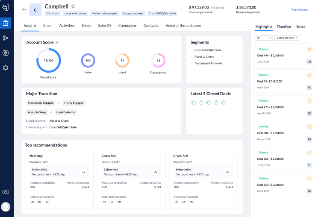Viewport: 321px width, 217px height.
Task: Select the Zy badge for Zylker ABM
Action: [84, 172]
